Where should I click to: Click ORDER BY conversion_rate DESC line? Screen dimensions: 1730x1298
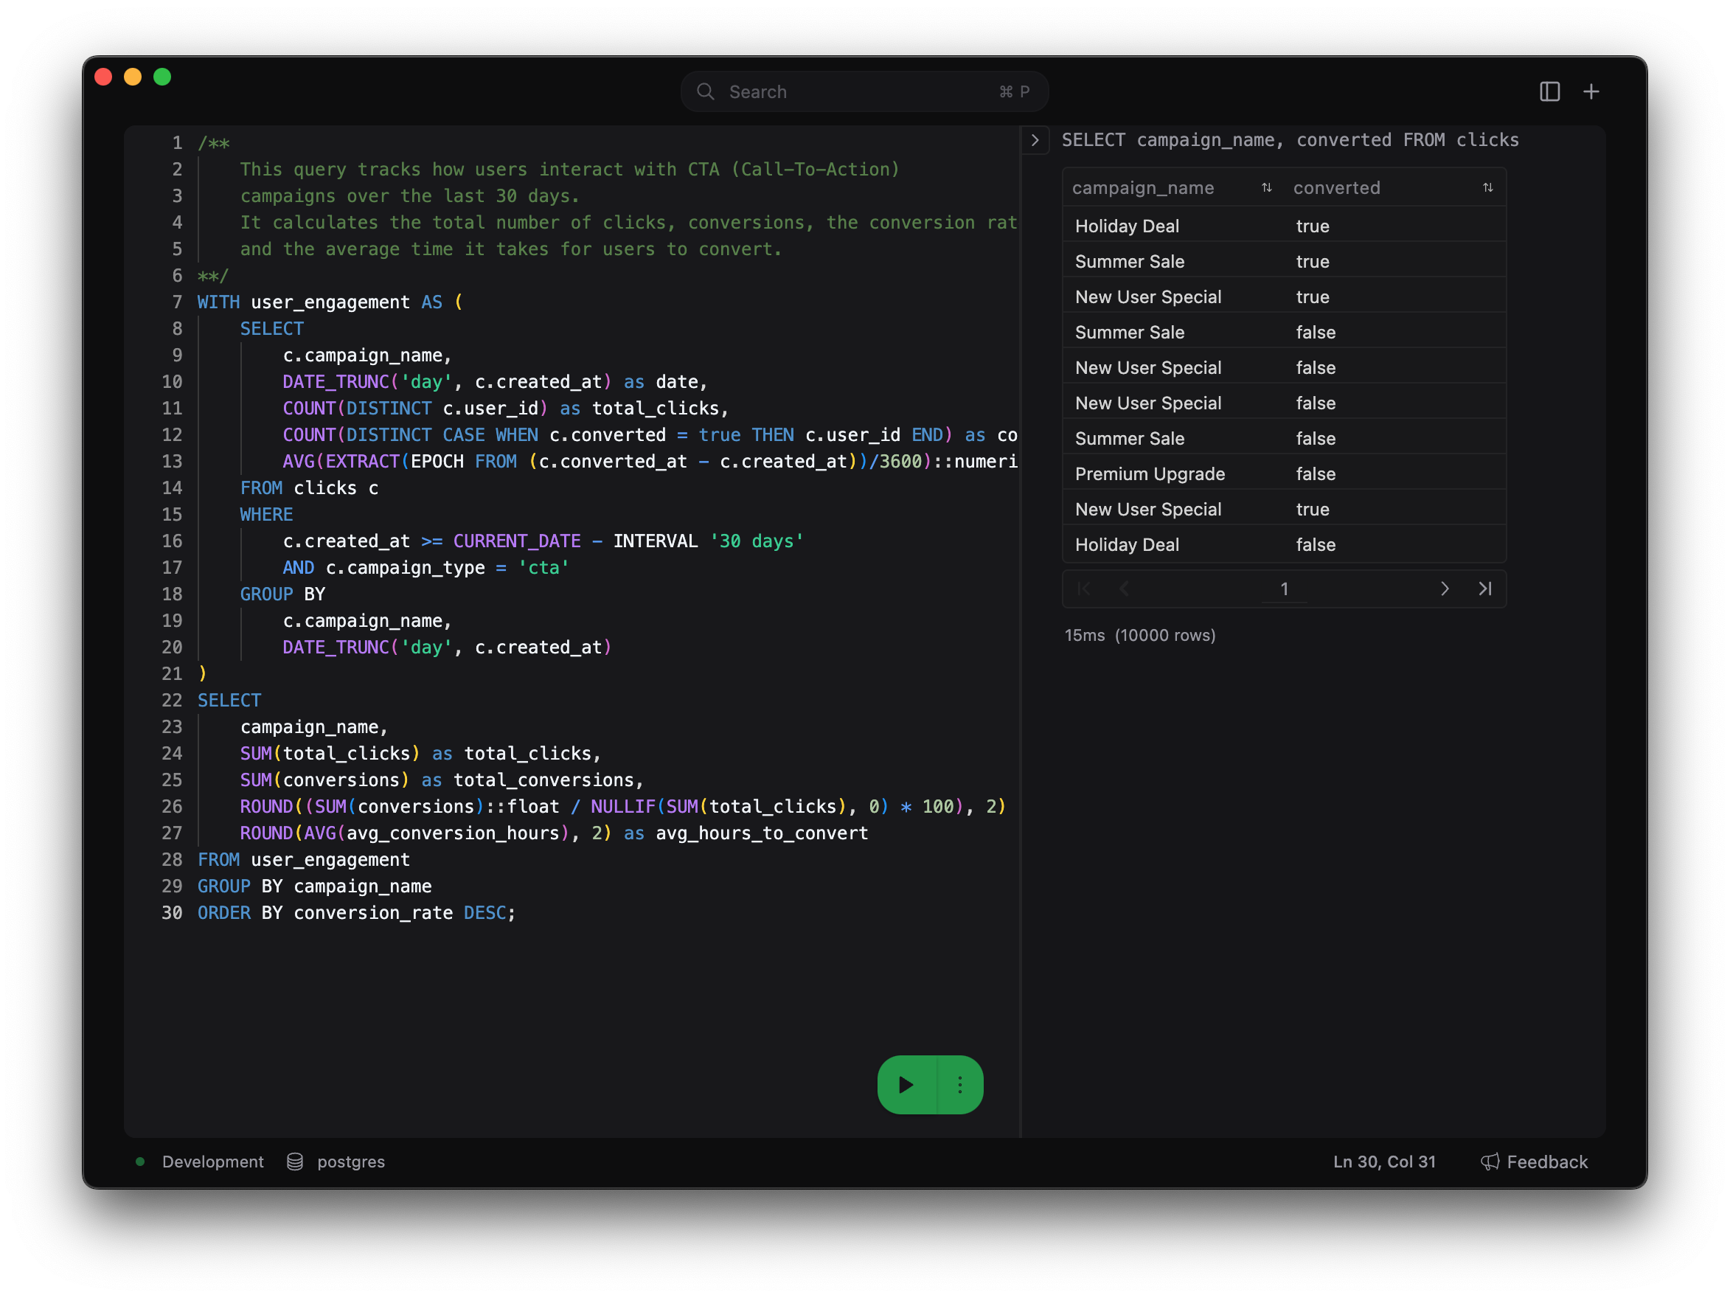tap(357, 913)
